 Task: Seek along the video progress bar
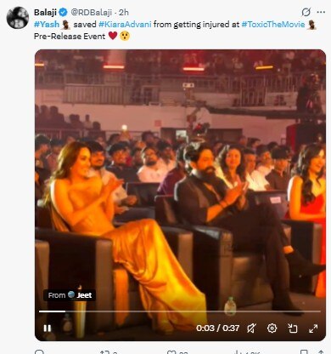point(180,311)
